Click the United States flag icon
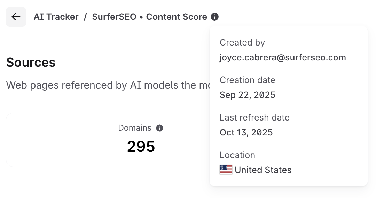Viewport: 392px width, 198px height. pyautogui.click(x=226, y=170)
